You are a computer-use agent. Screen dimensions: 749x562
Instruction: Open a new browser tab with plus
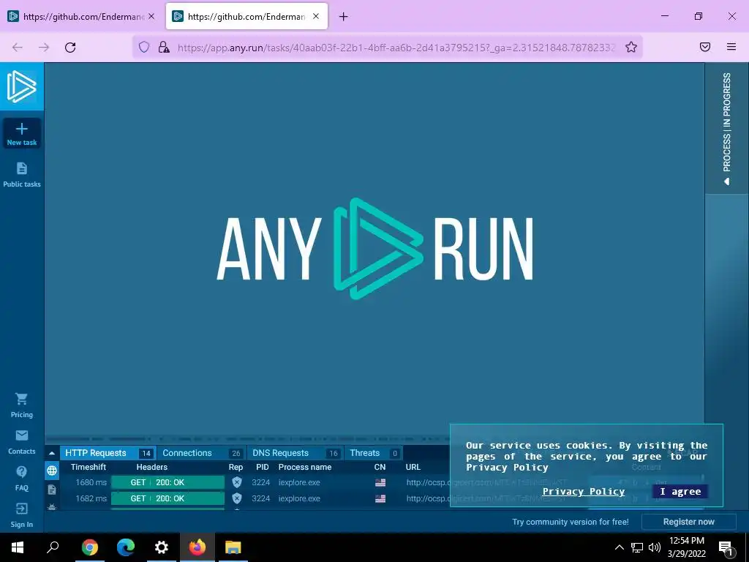[344, 17]
